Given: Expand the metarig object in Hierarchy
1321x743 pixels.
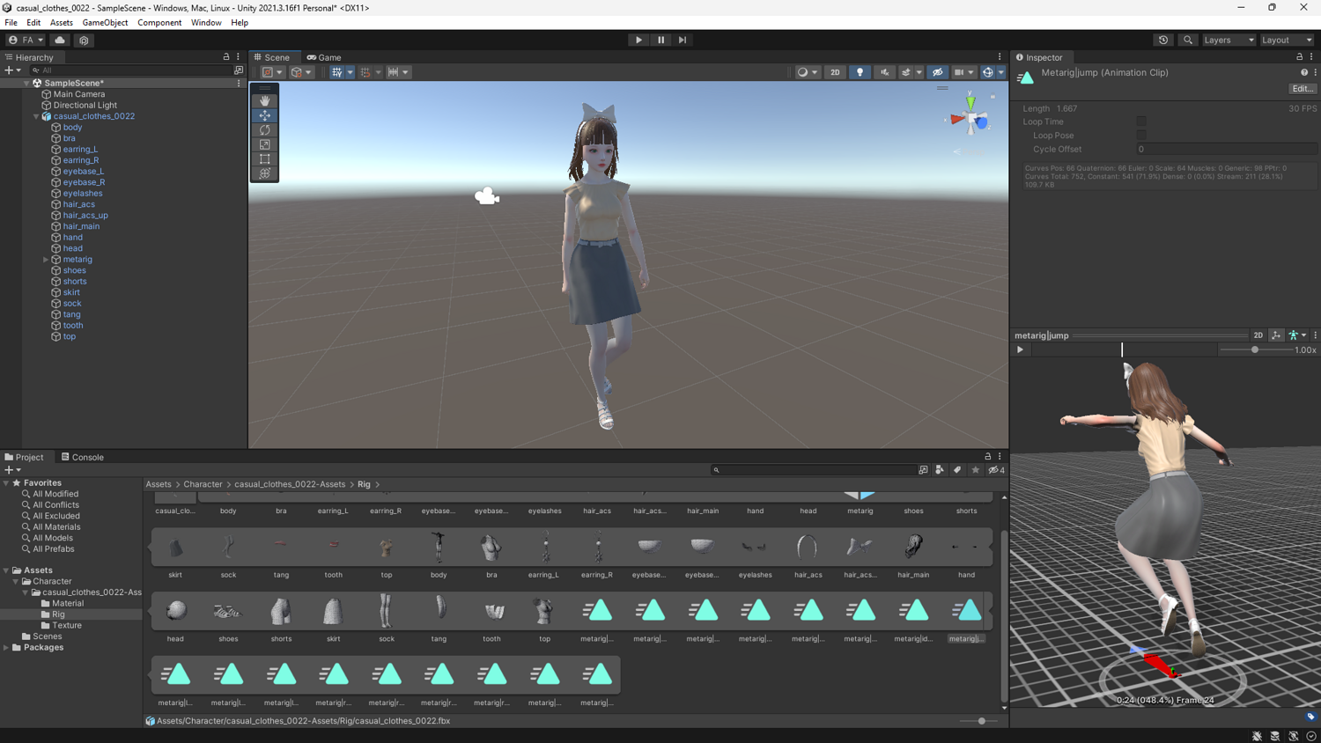Looking at the screenshot, I should point(46,260).
